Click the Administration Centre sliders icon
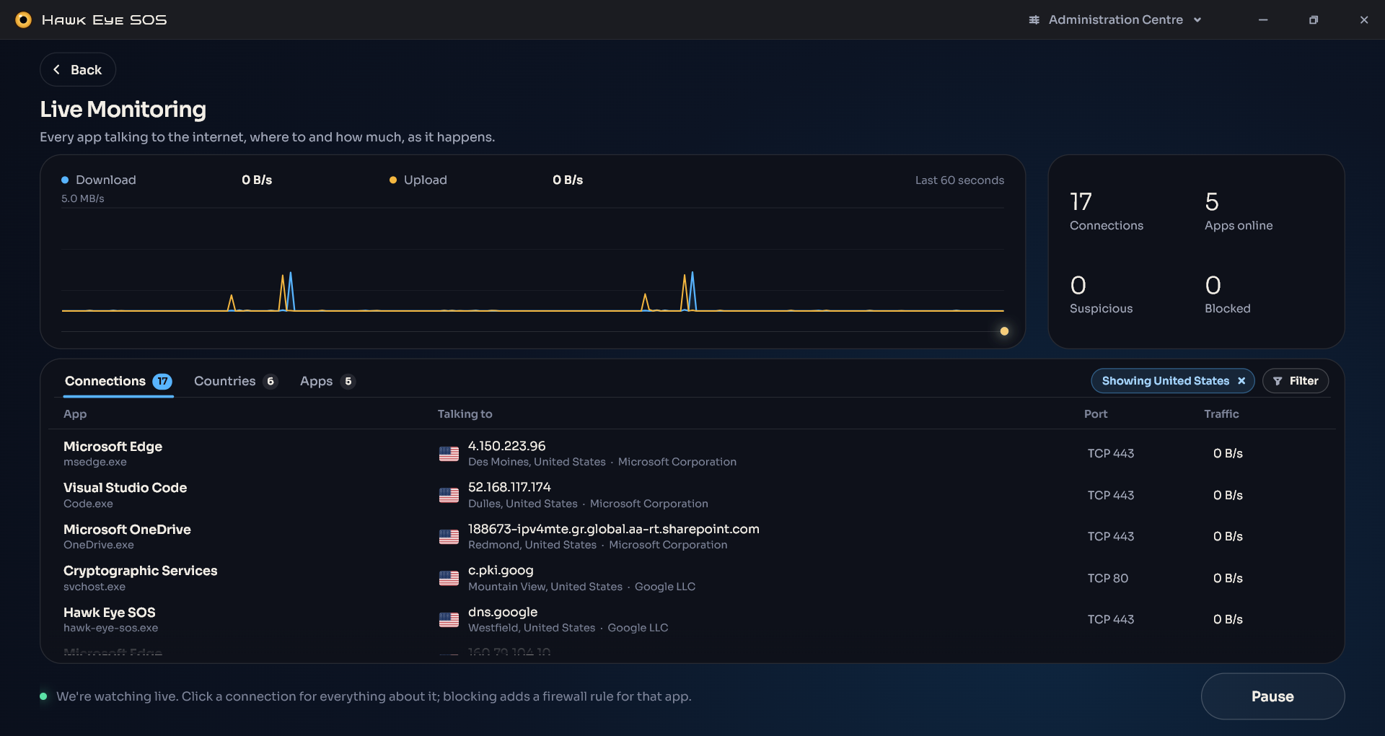This screenshot has height=736, width=1385. [x=1034, y=19]
